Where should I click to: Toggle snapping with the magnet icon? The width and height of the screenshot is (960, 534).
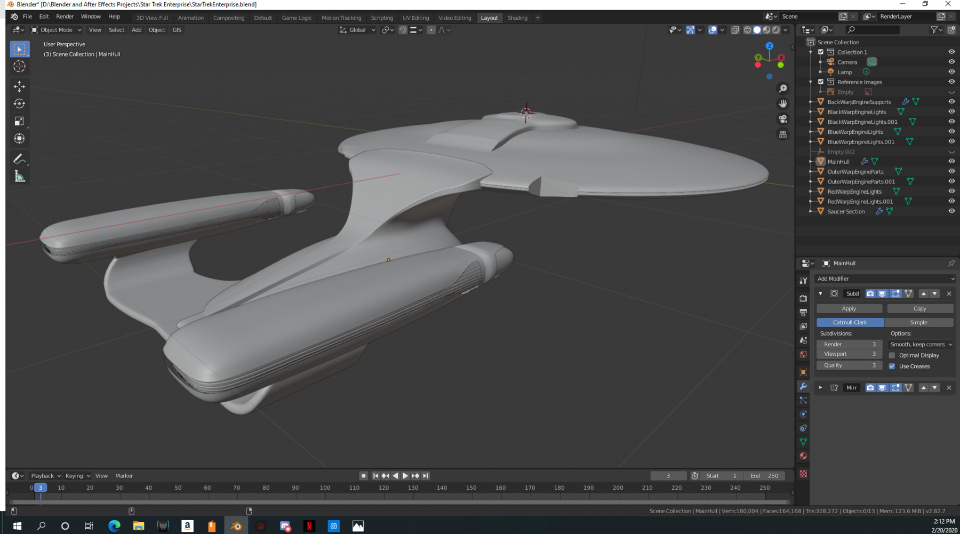click(402, 30)
